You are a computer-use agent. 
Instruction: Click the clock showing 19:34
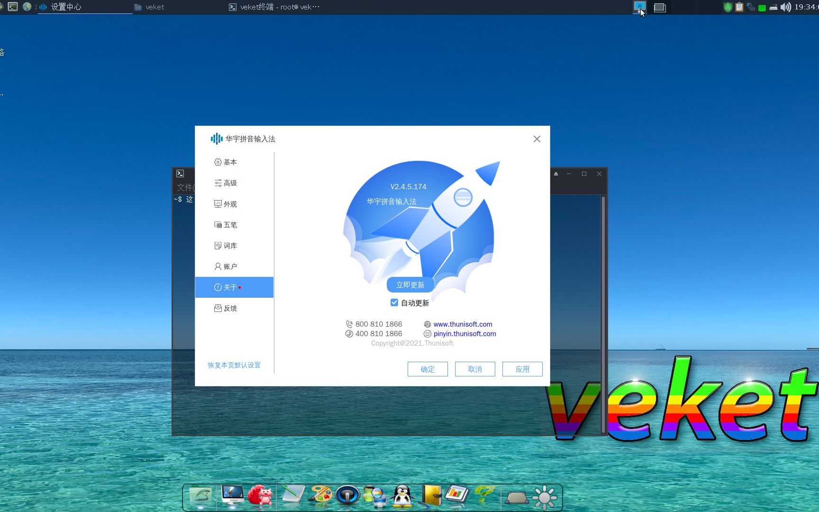[806, 7]
